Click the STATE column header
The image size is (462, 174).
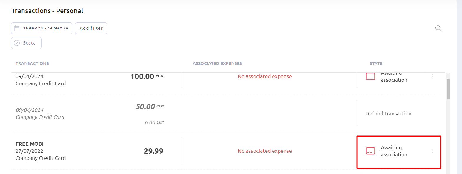click(x=376, y=63)
